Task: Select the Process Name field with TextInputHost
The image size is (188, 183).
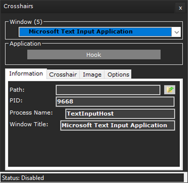Action: [x=120, y=114]
